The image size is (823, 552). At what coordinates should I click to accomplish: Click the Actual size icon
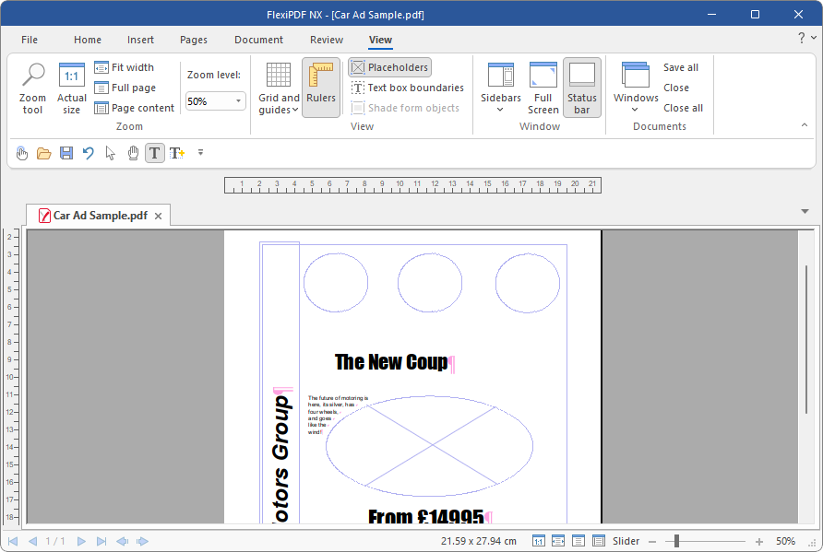click(x=71, y=88)
